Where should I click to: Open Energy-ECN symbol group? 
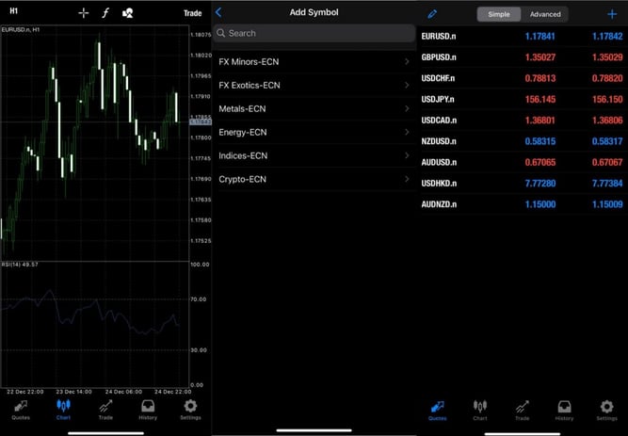(314, 132)
